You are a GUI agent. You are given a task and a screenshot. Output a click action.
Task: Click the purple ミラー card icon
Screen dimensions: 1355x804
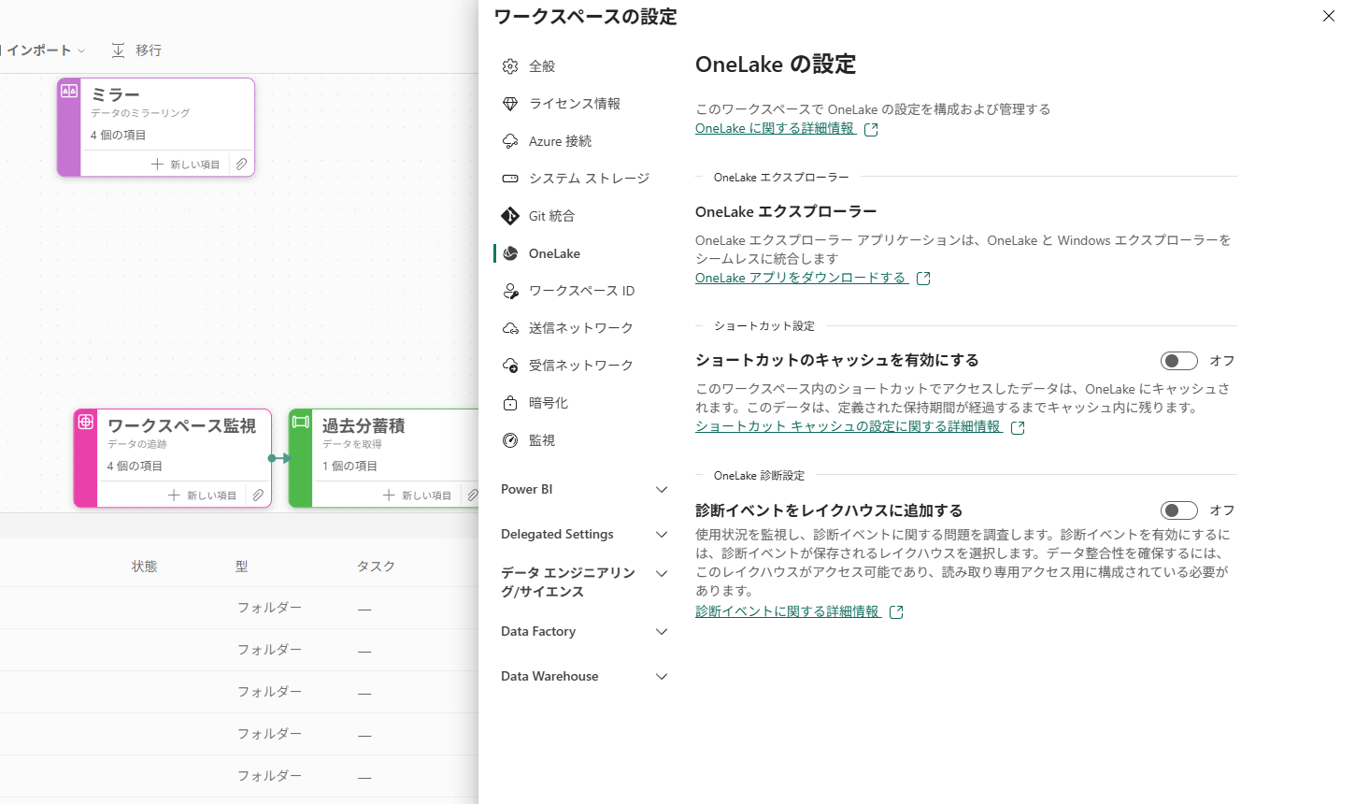[x=69, y=91]
